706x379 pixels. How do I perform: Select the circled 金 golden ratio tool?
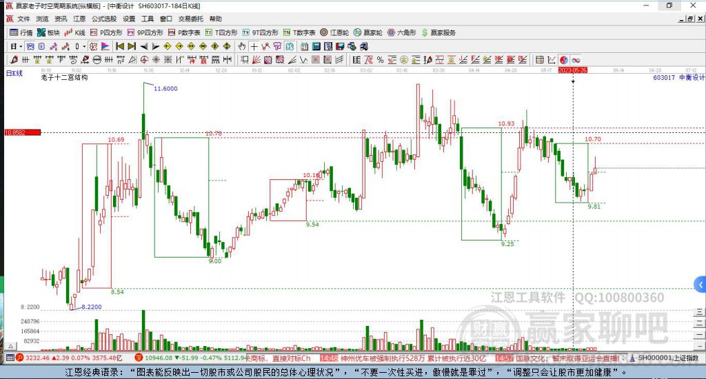click(404, 59)
